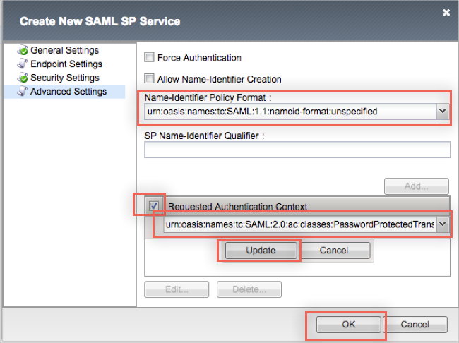Toggle Allow Name-Identifier Creation checkbox
Viewport: 459px width, 343px height.
point(149,79)
